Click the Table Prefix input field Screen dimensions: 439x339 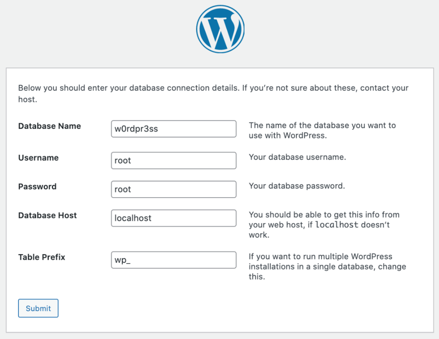tap(174, 260)
